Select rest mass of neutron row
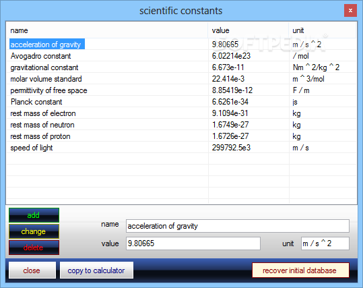Image resolution: width=363 pixels, height=288 pixels. point(182,125)
